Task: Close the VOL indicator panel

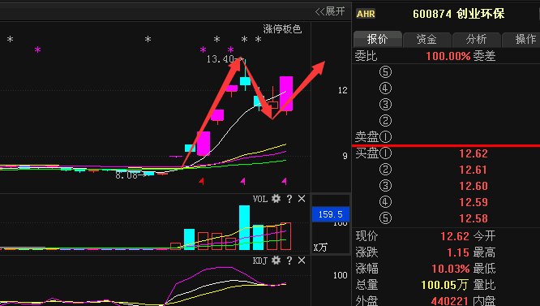Action: 302,199
